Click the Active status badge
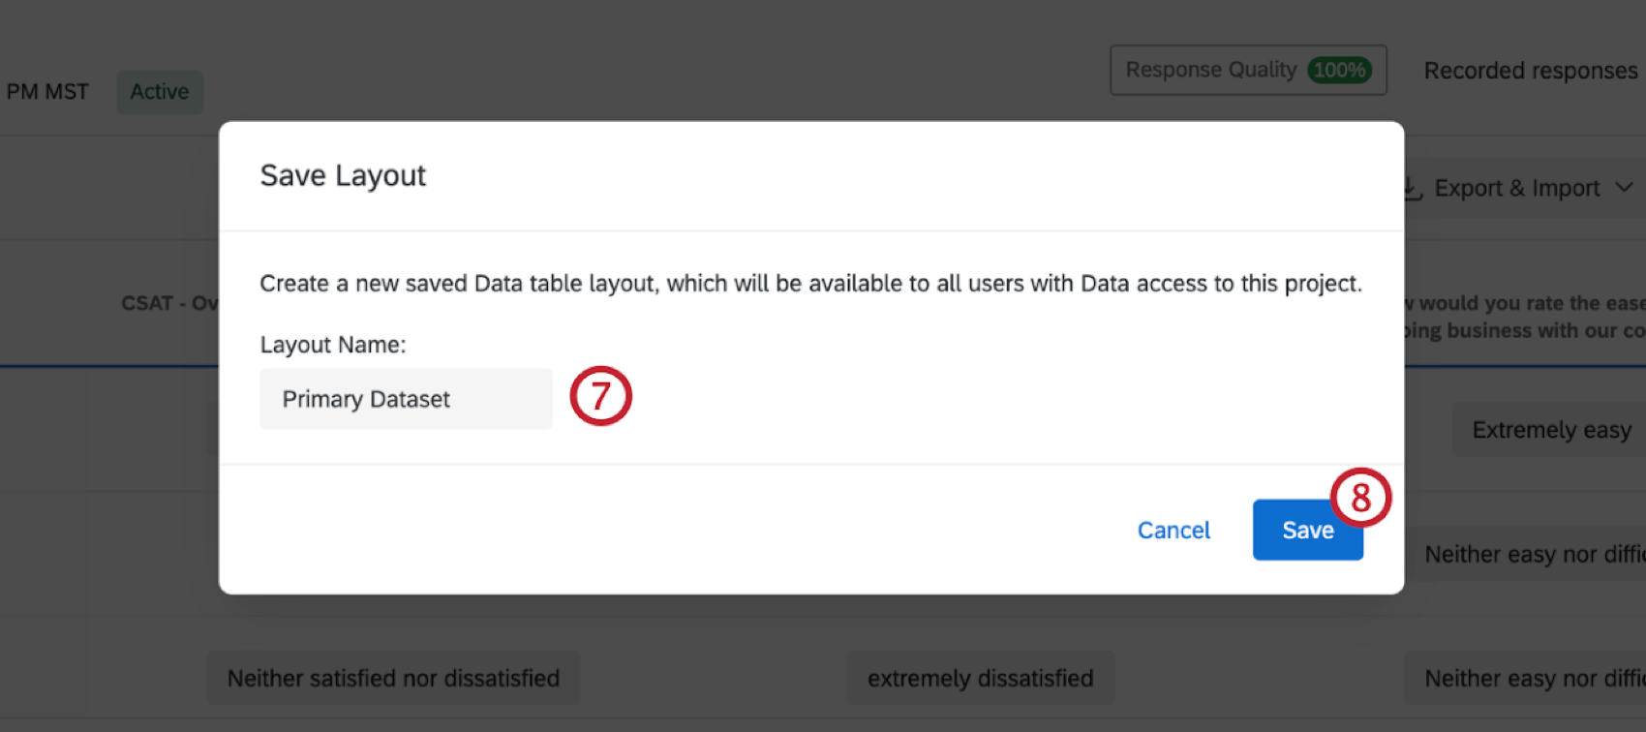Image resolution: width=1646 pixels, height=732 pixels. (x=160, y=92)
